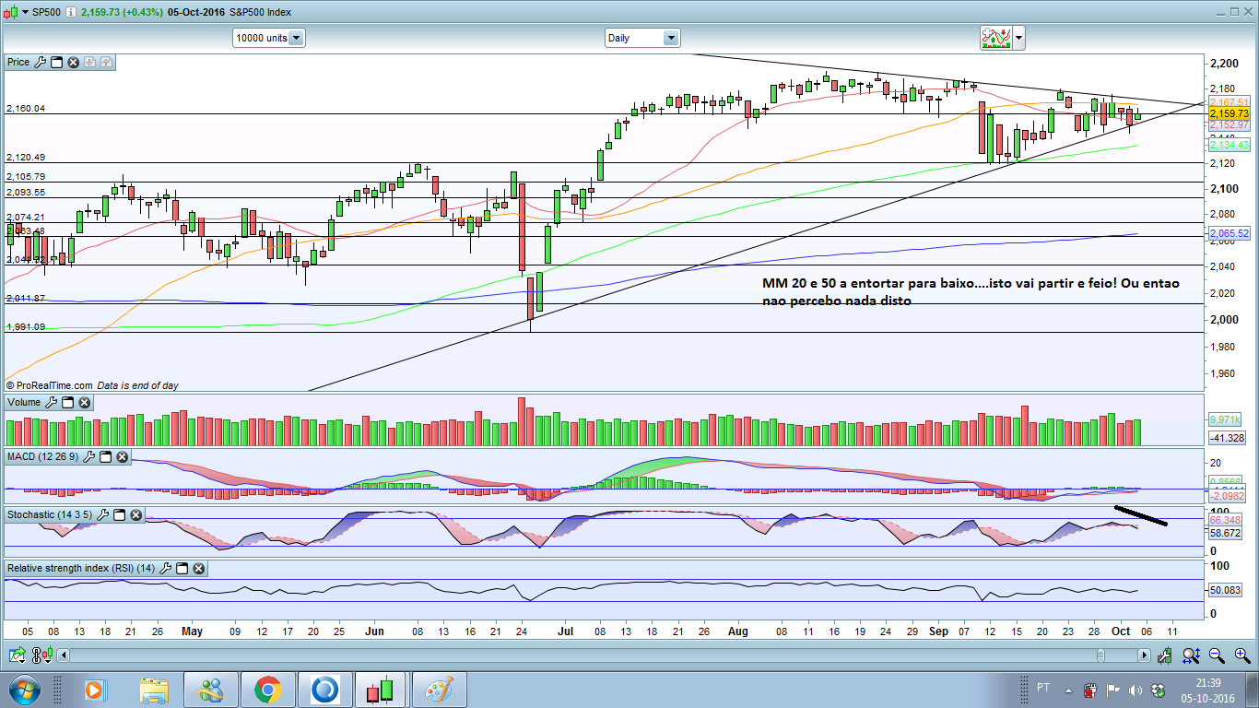The width and height of the screenshot is (1259, 708).
Task: Close the MACD indicator panel
Action: click(122, 456)
